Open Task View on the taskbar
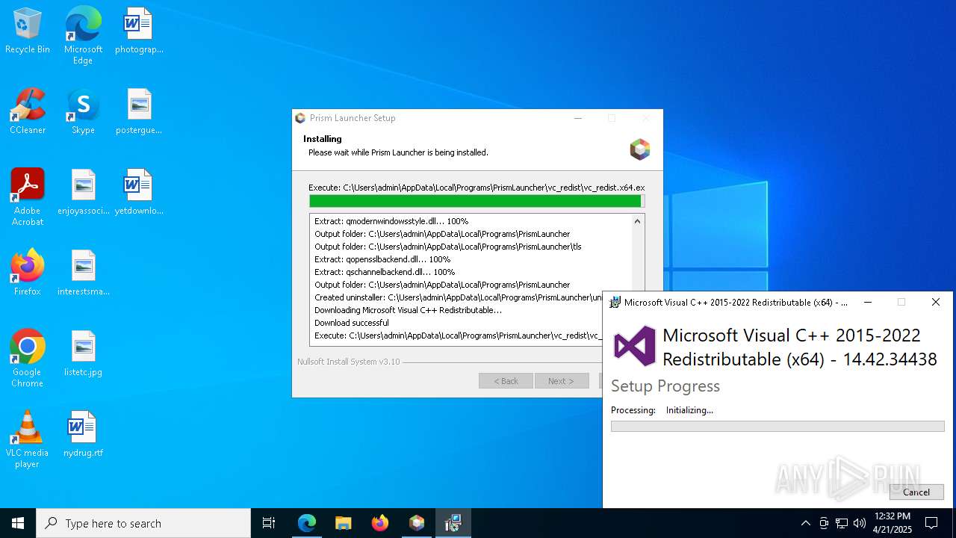956x538 pixels. coord(269,523)
